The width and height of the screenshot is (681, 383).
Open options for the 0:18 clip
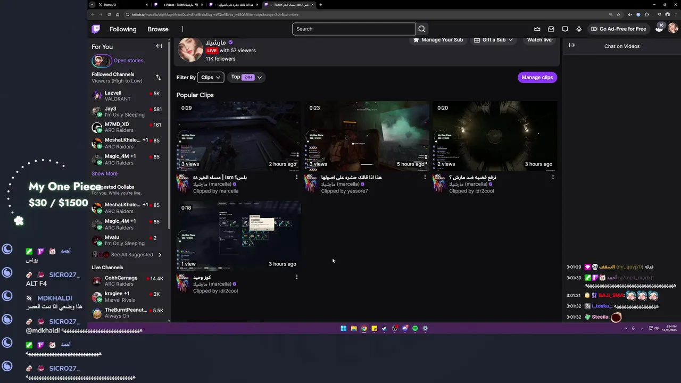(296, 277)
